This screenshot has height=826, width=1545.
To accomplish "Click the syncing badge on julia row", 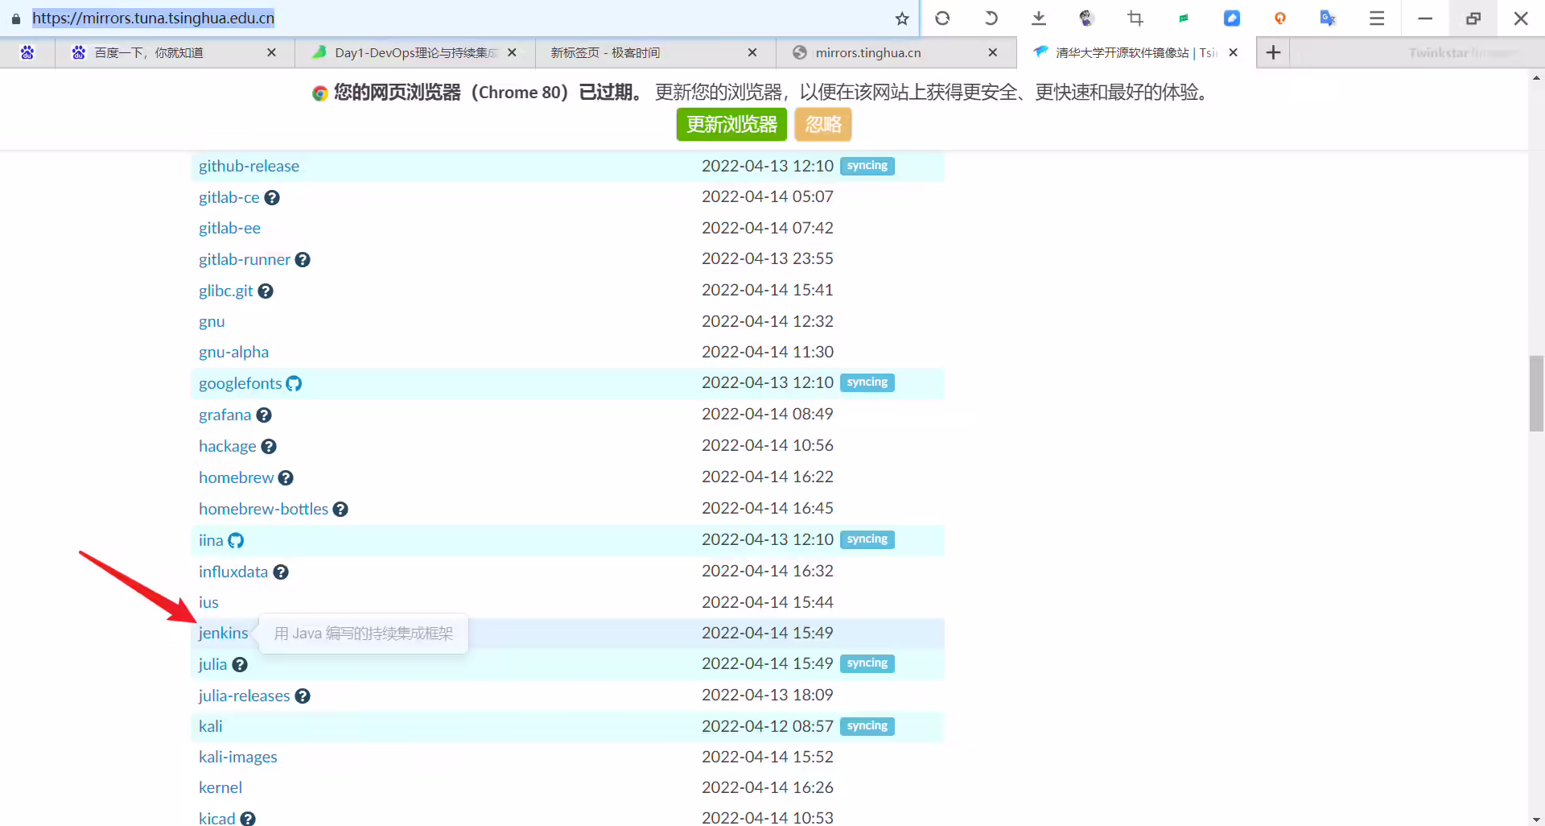I will tap(867, 663).
